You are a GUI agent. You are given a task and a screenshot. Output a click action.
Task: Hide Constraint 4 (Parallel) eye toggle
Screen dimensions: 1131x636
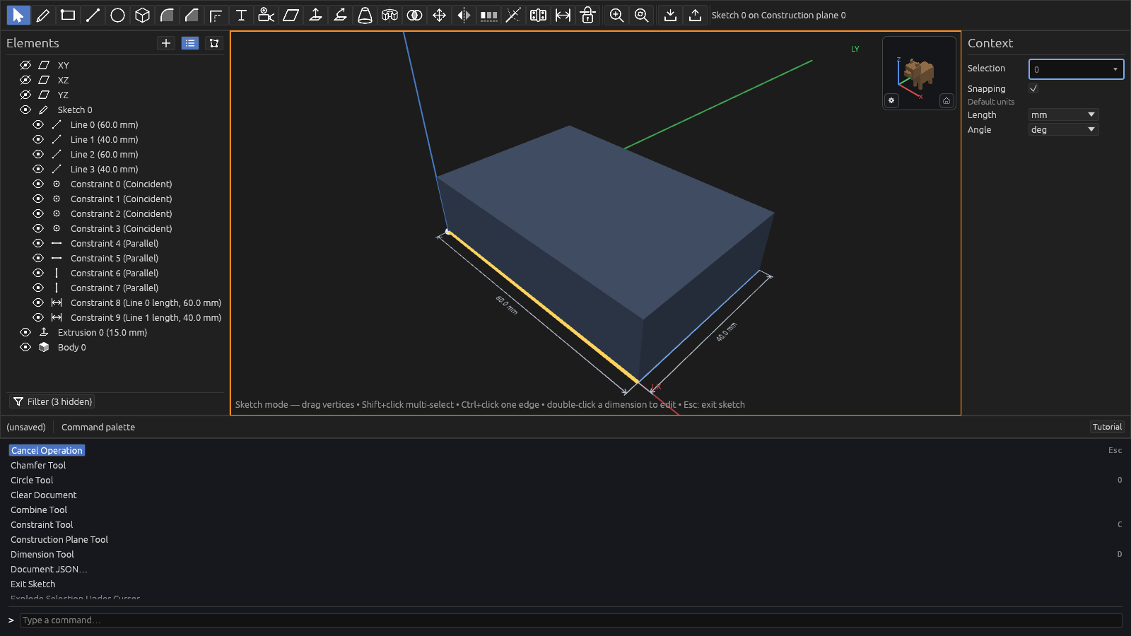pos(38,243)
